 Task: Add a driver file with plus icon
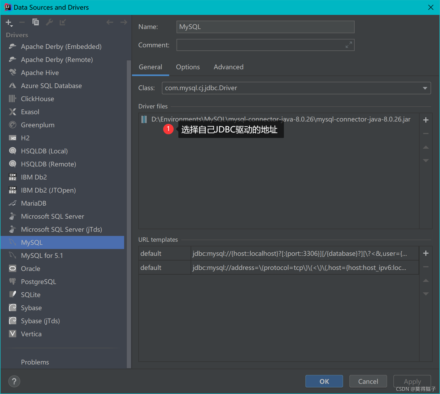[426, 120]
